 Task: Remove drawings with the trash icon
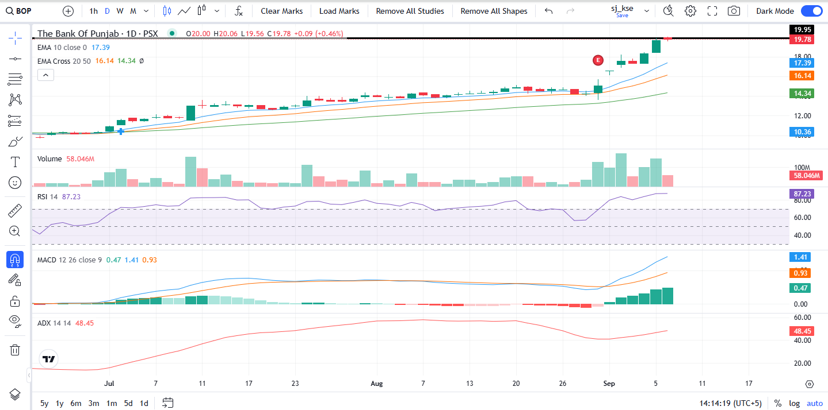click(15, 350)
